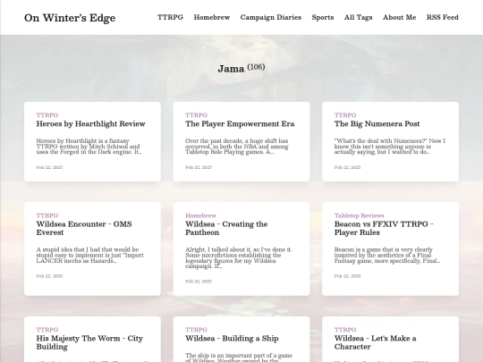The height and width of the screenshot is (362, 483).
Task: Click the (106) post count
Action: (256, 67)
